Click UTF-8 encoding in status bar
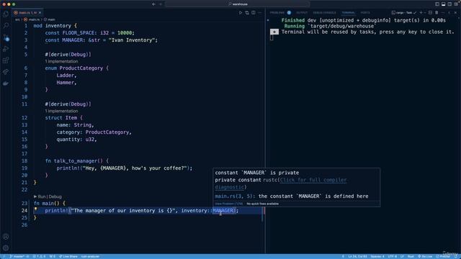The width and height of the screenshot is (461, 259). pyautogui.click(x=392, y=256)
